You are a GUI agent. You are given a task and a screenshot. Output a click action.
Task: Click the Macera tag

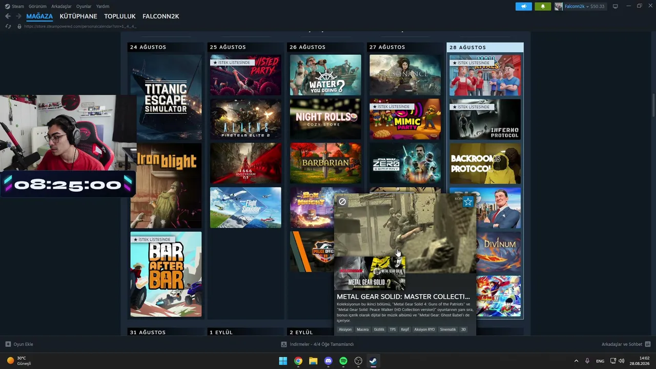coord(363,330)
